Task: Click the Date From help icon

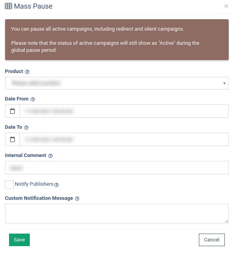Action: point(33,99)
